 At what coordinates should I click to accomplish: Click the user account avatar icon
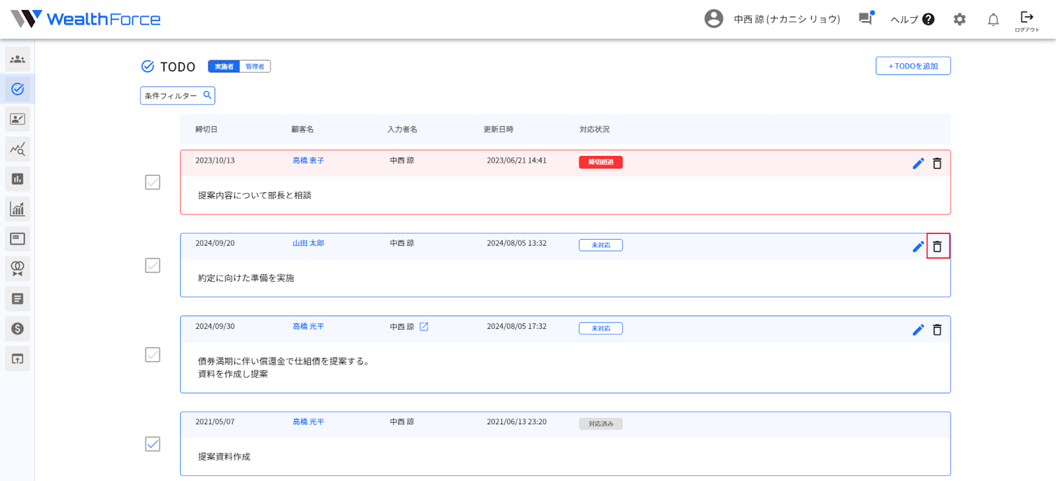713,18
